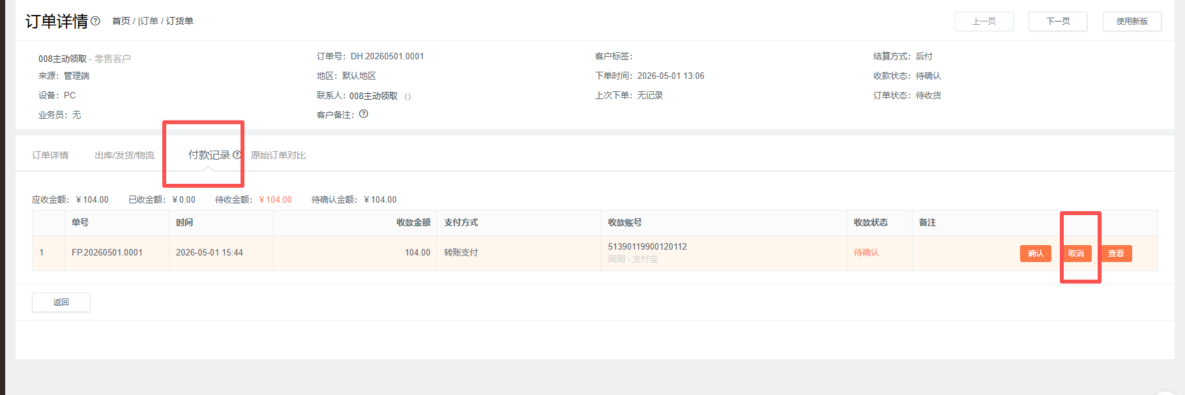Click 收款状态 column header
Viewport: 1185px width, 395px height.
[871, 223]
